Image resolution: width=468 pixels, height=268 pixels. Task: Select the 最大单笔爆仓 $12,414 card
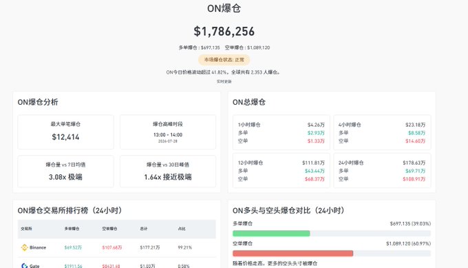pos(65,132)
